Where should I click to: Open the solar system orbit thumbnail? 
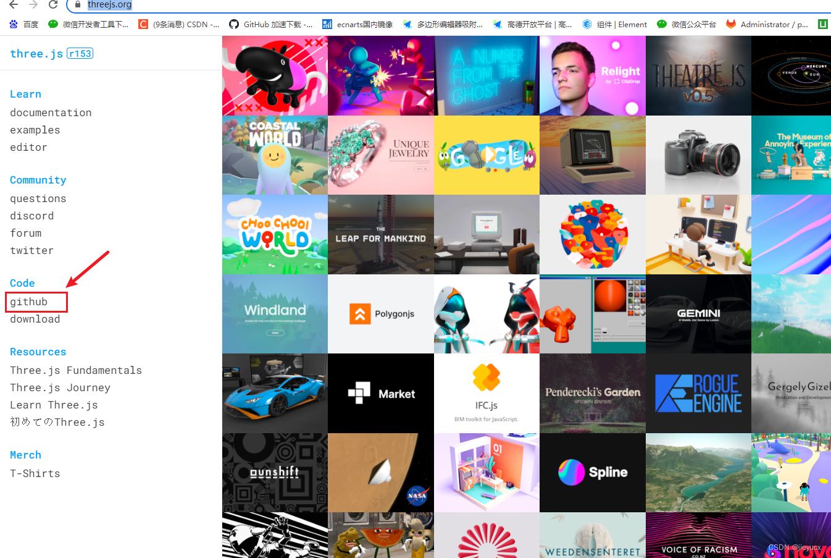coord(791,75)
